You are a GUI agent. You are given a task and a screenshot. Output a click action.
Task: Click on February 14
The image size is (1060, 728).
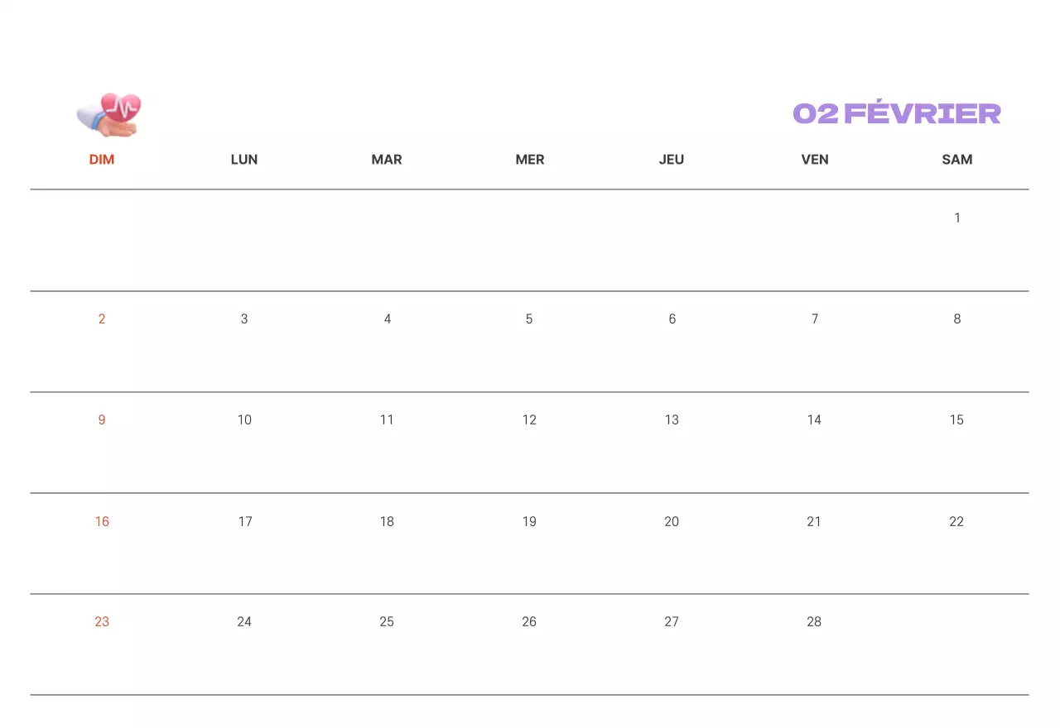pyautogui.click(x=814, y=420)
